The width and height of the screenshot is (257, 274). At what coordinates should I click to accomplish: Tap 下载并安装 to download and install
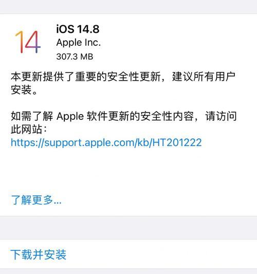pos(38,254)
